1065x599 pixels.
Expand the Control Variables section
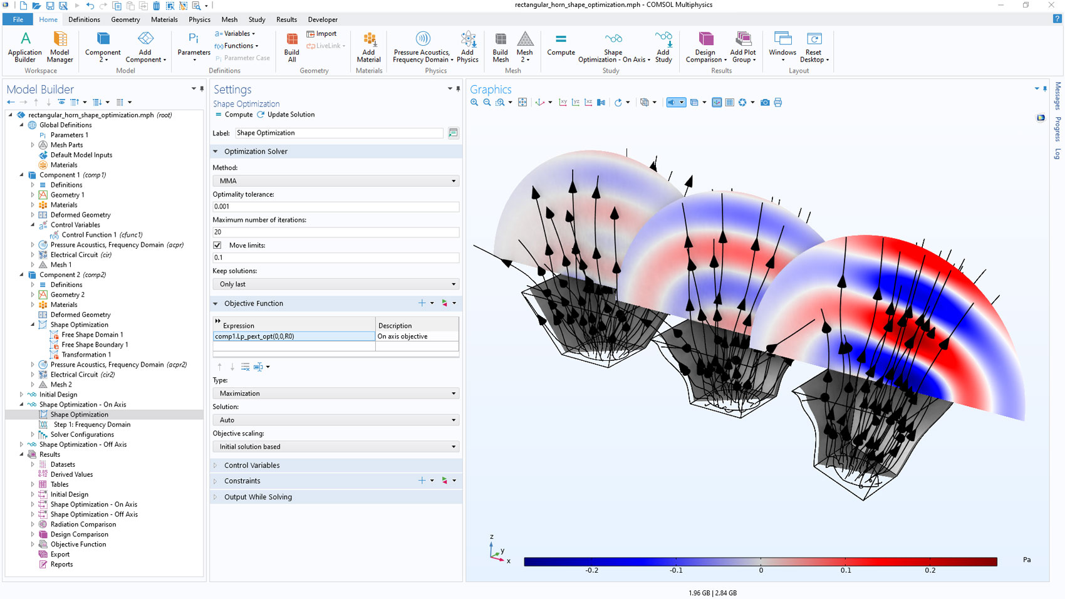pyautogui.click(x=252, y=466)
